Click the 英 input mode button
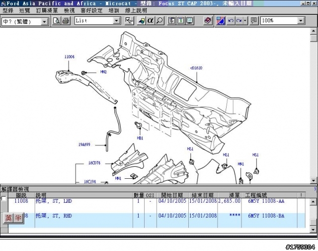 tap(9, 218)
